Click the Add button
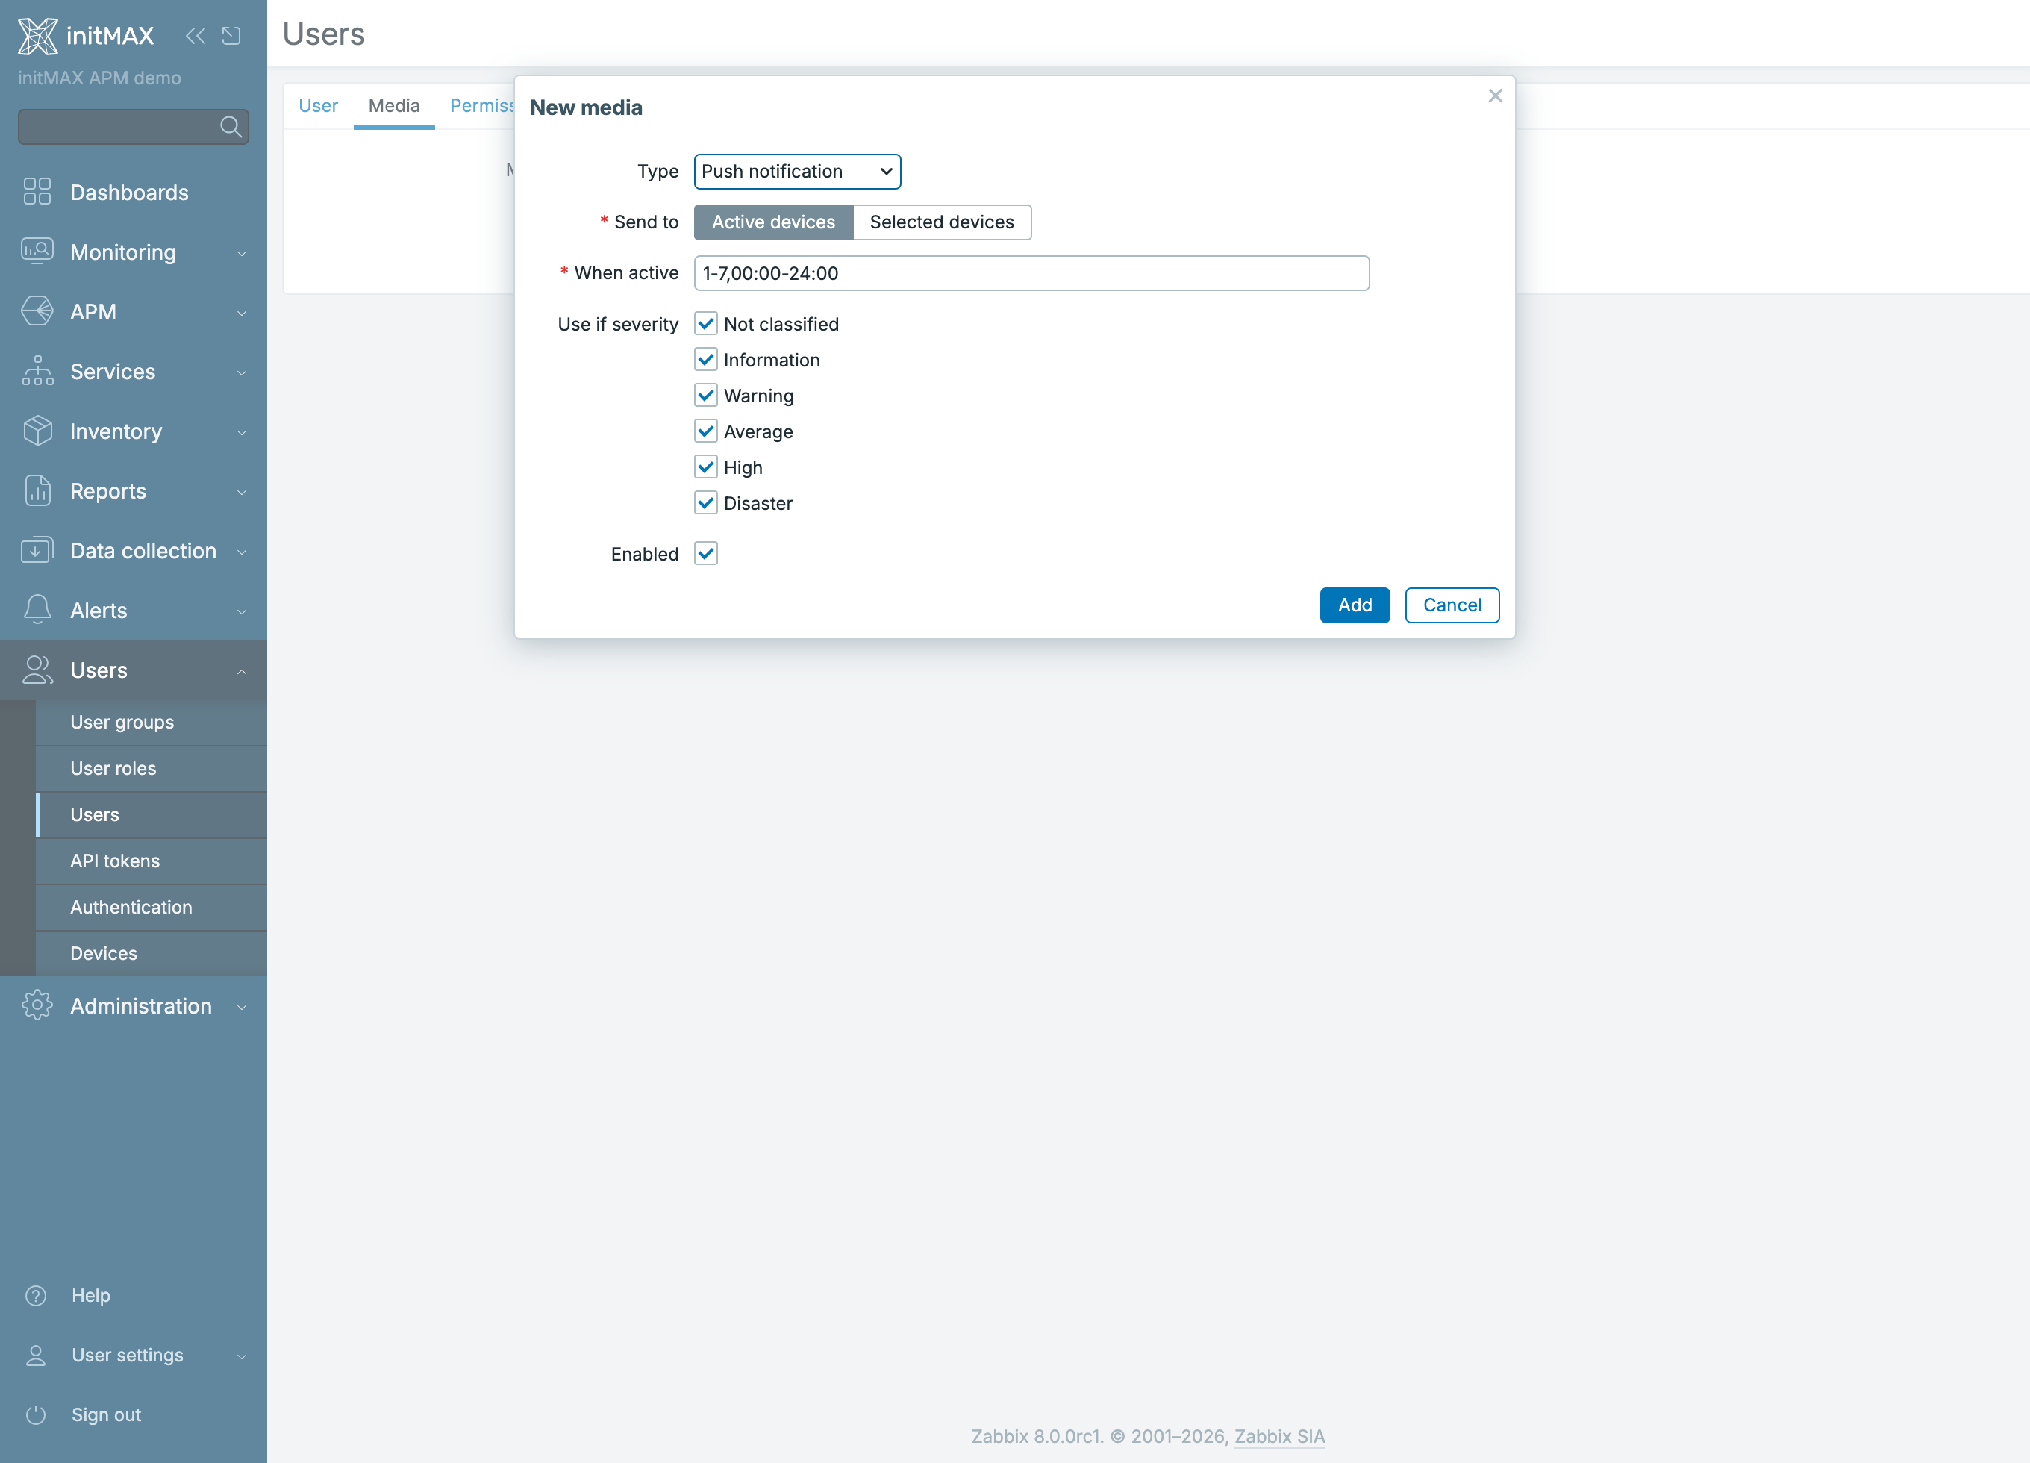Screen dimensions: 2030x1463 [1355, 605]
